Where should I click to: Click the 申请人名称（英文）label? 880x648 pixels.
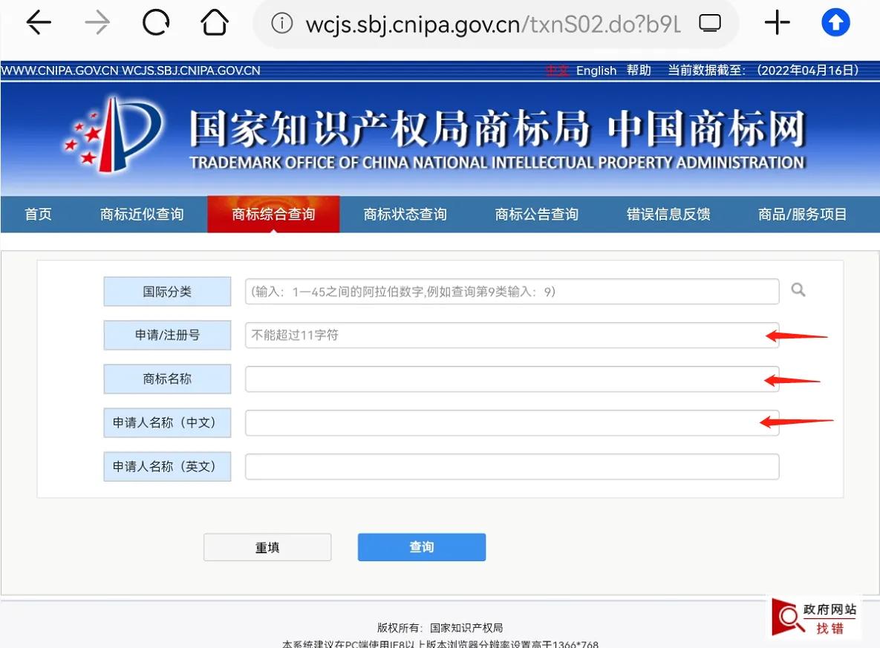click(x=167, y=466)
